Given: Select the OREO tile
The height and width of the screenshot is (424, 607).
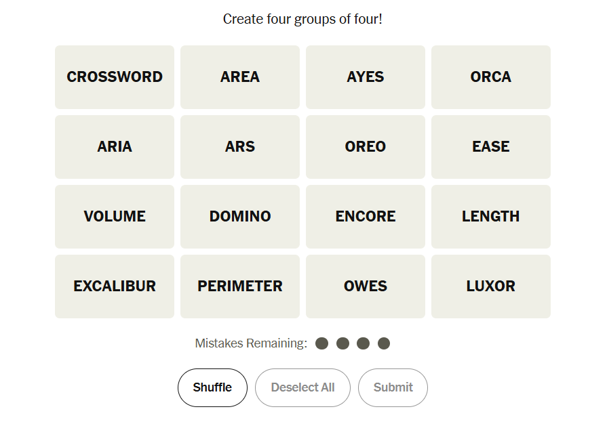Looking at the screenshot, I should pos(366,147).
